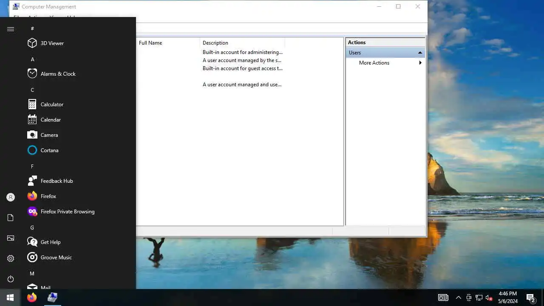The height and width of the screenshot is (306, 544).
Task: Show hidden system tray icons
Action: 458,297
